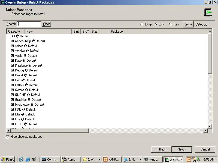Cycle install state icon for Devel
Viewport: 218px width, 163px height.
point(25,75)
